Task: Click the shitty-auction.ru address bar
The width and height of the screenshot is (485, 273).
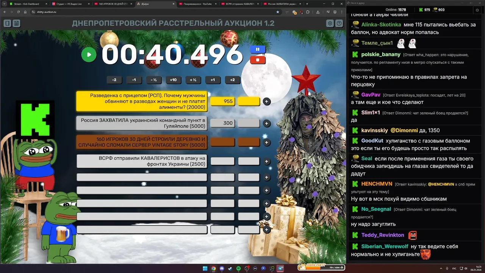Action: pos(155,12)
